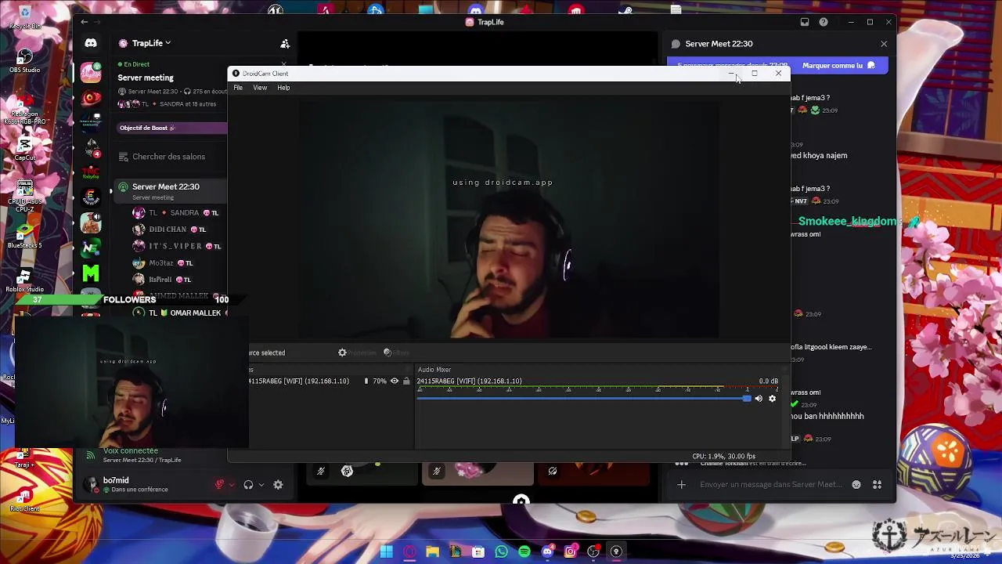This screenshot has height=564, width=1002.
Task: Click the Smokeee_kingdom username in chat
Action: [848, 222]
